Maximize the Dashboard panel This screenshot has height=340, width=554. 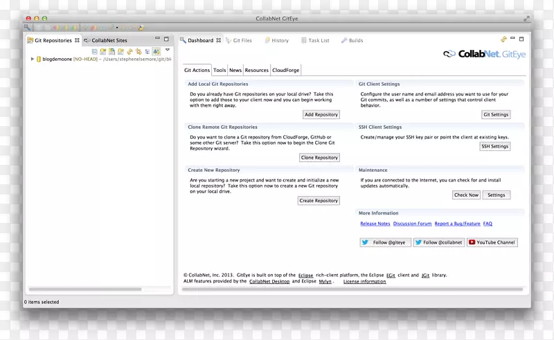521,39
